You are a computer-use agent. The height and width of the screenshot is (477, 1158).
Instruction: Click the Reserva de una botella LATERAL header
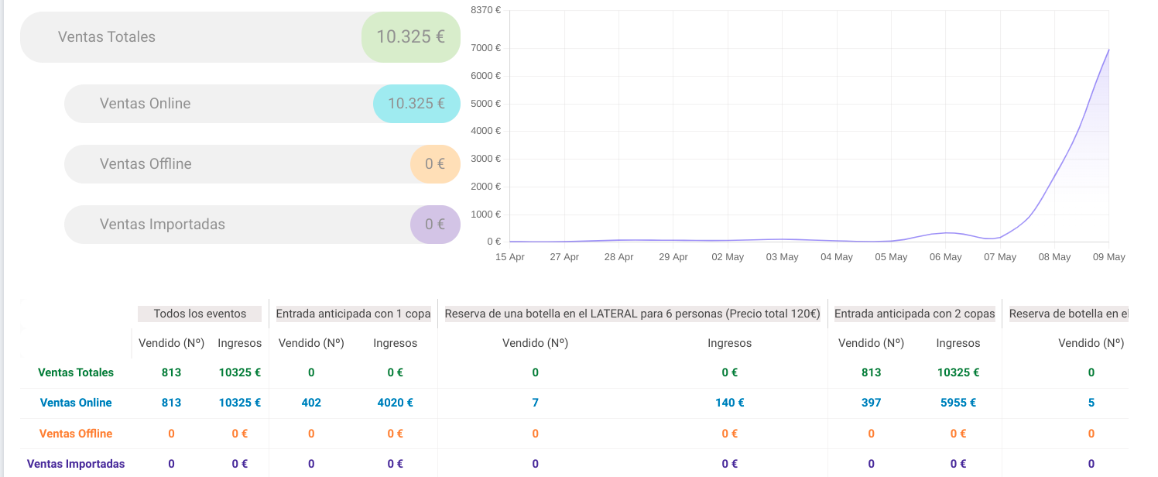(632, 314)
